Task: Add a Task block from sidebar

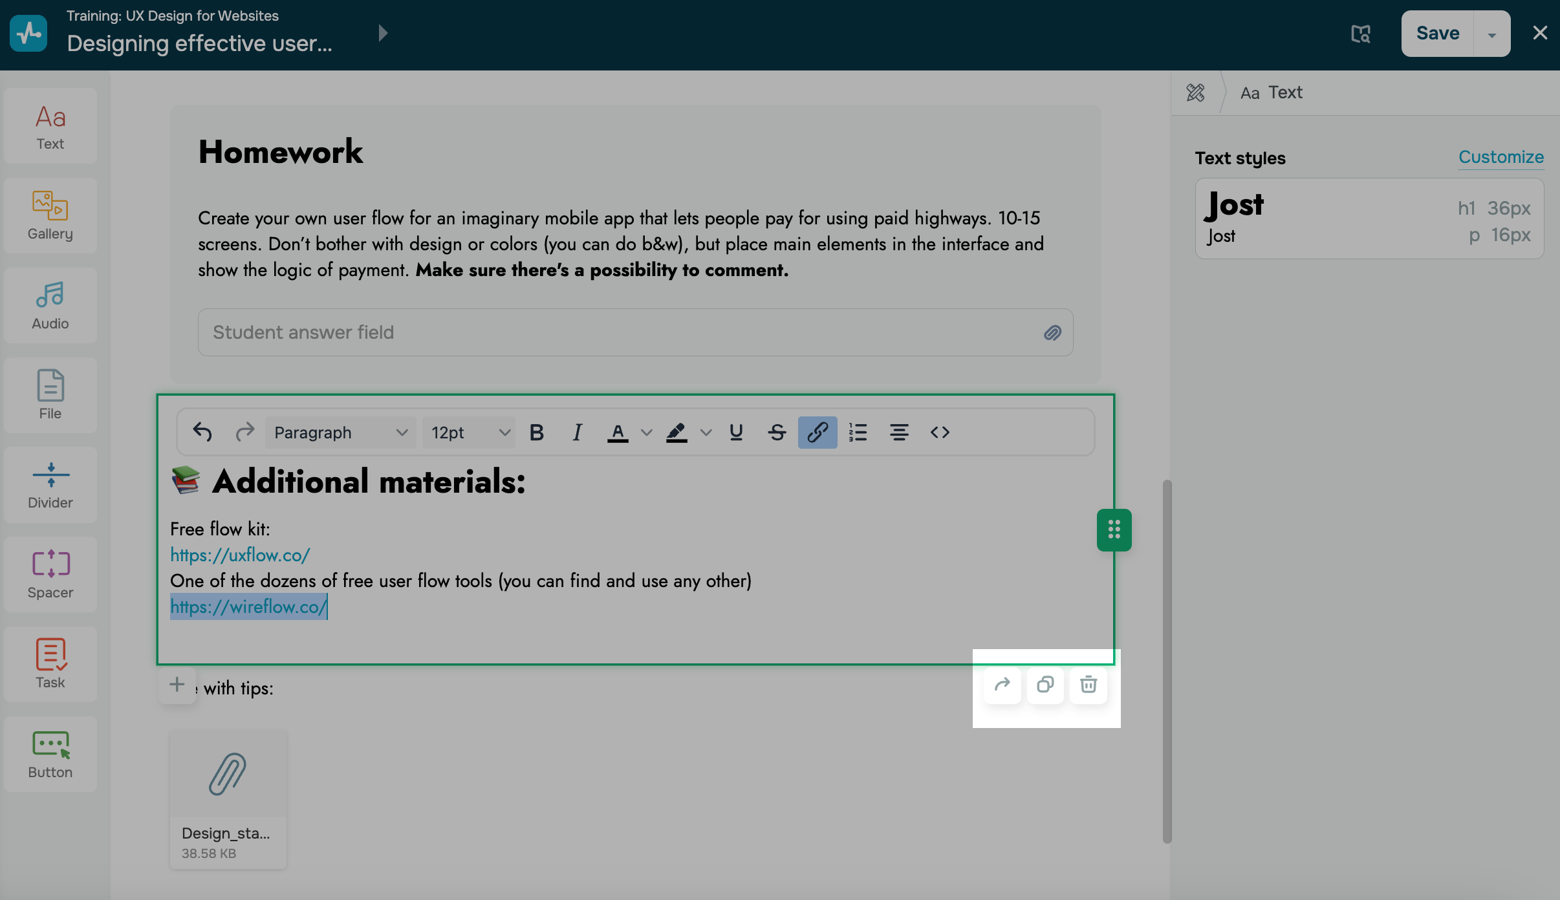Action: click(x=50, y=663)
